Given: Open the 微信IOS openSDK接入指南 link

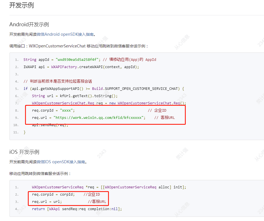Looking at the screenshot, I should 61,162.
